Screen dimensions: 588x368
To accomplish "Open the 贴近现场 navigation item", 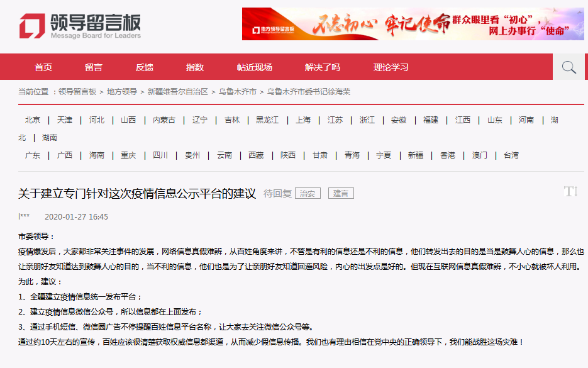I will pyautogui.click(x=254, y=67).
